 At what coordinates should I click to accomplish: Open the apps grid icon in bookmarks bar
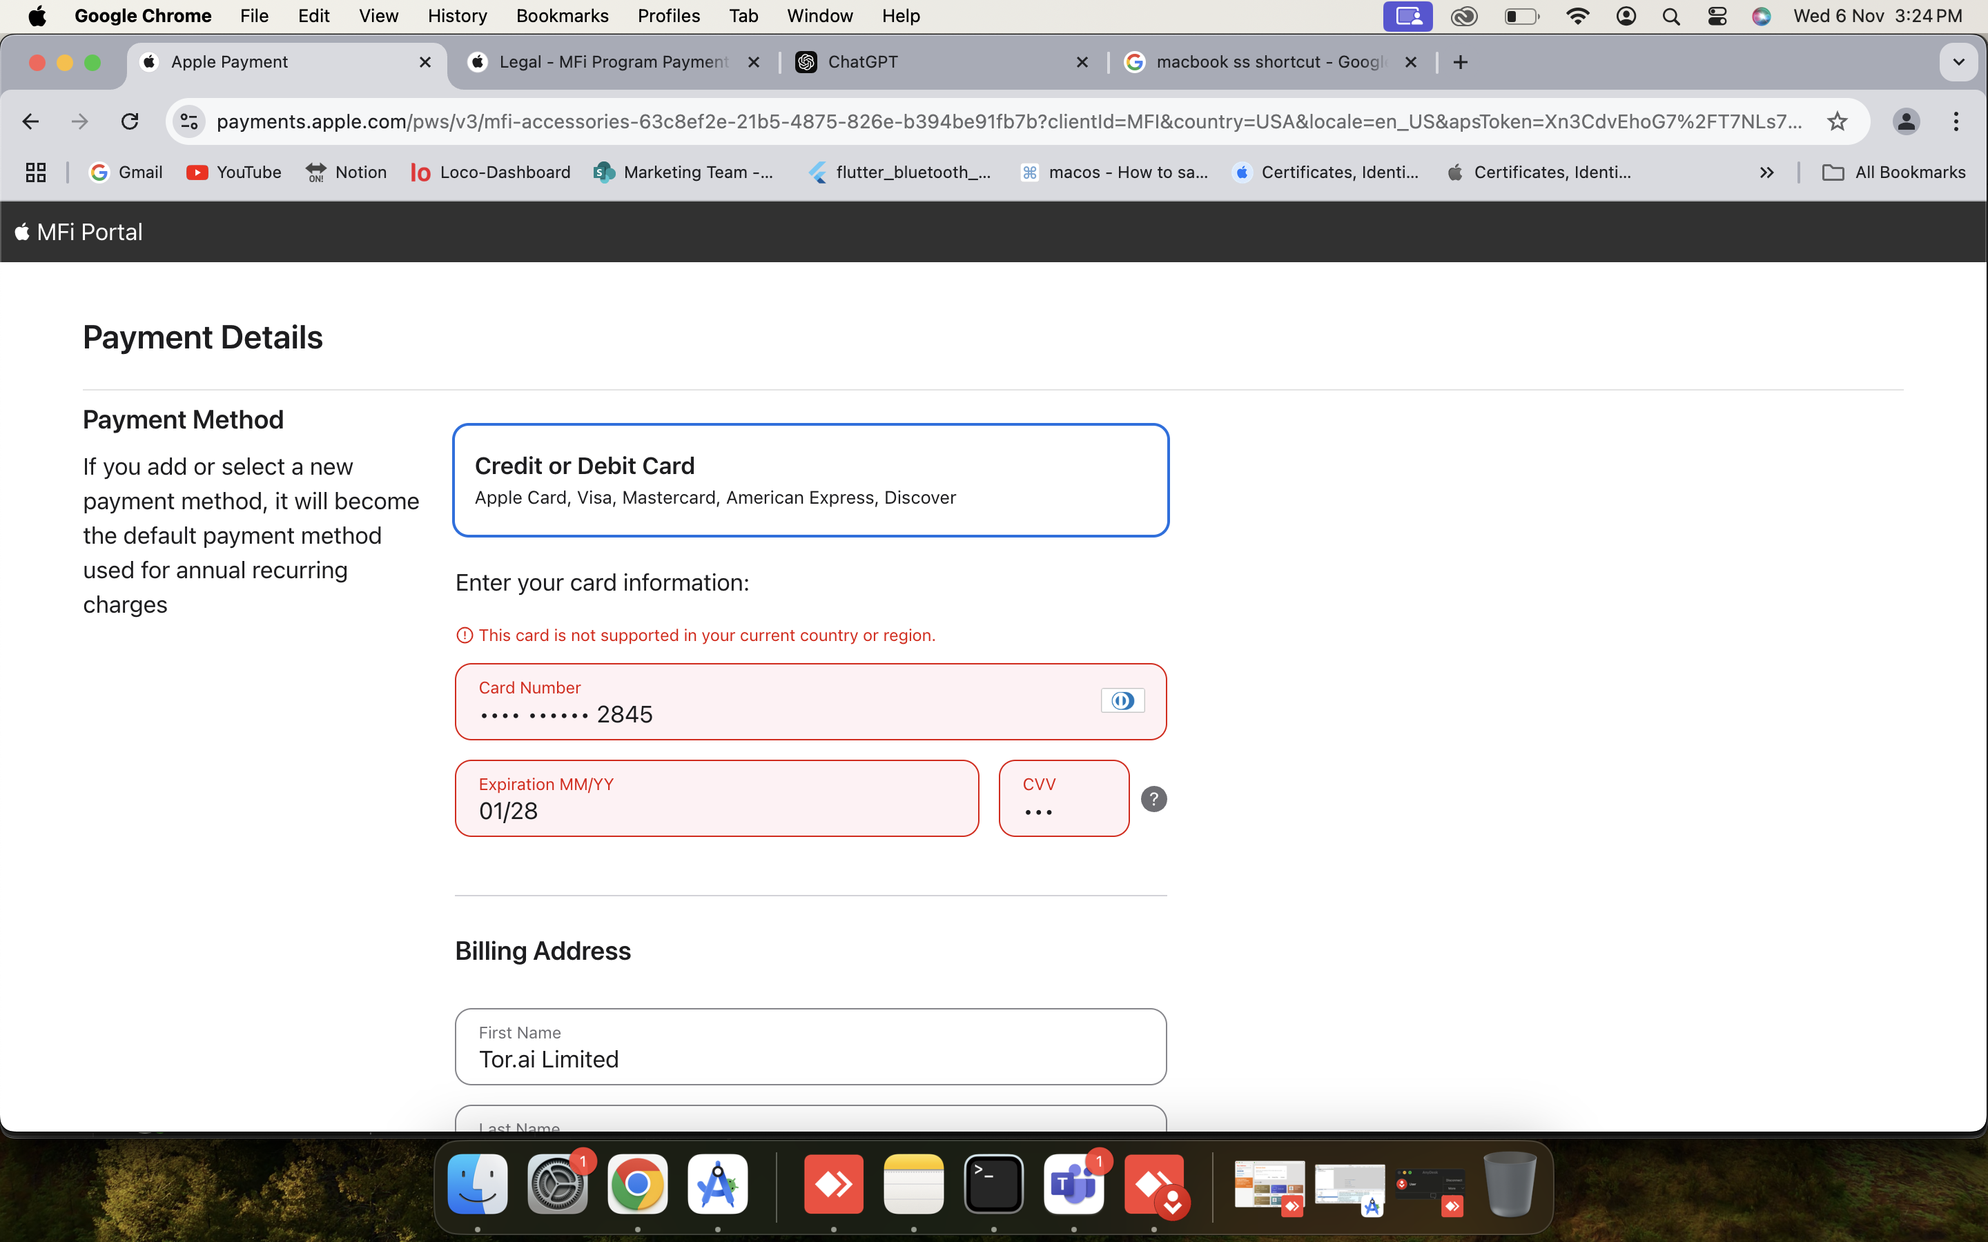pos(35,172)
